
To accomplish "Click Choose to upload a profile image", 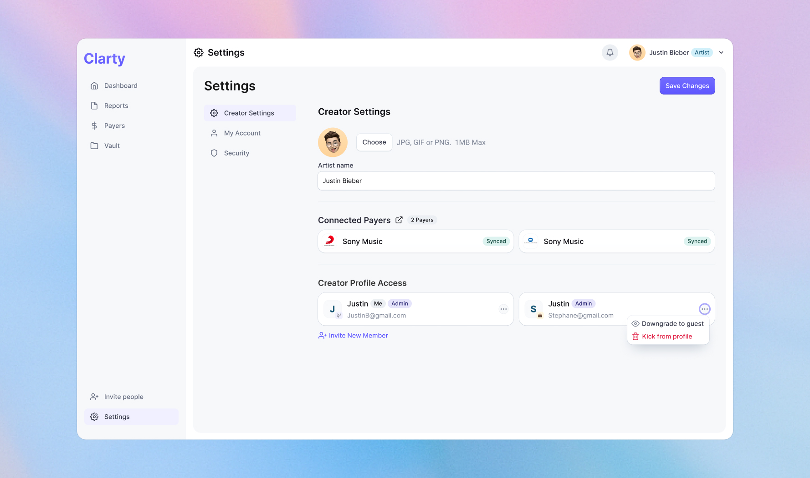I will tap(374, 142).
